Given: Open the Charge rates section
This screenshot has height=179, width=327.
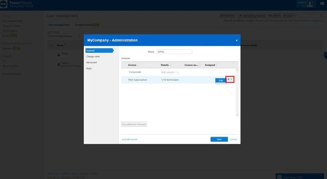Looking at the screenshot, I should pos(93,56).
